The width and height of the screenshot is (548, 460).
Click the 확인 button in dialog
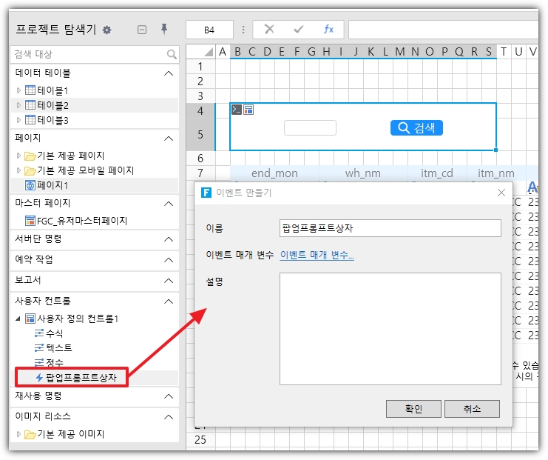click(x=413, y=408)
